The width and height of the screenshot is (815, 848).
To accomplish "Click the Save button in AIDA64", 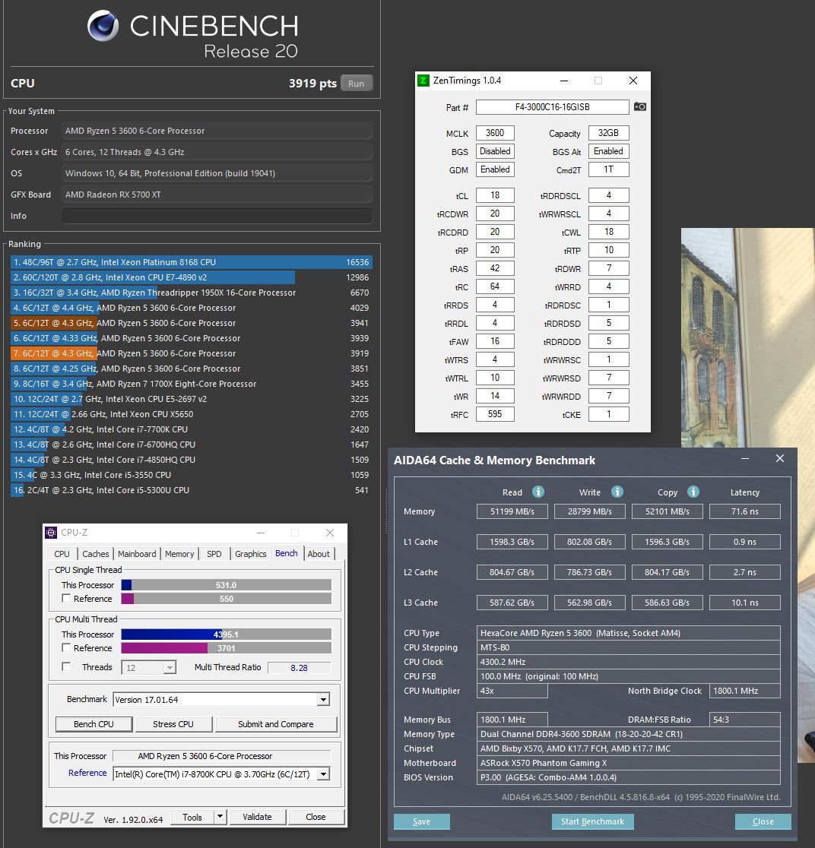I will [x=422, y=821].
